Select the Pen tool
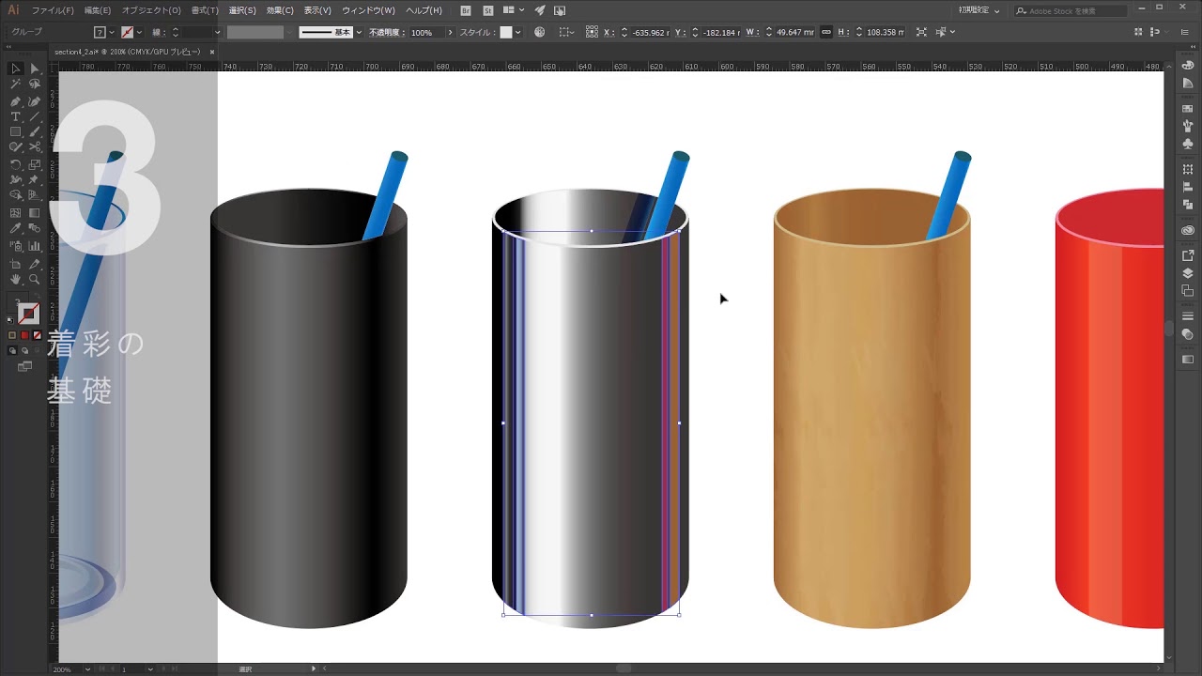Screen dimensions: 1202x676 (x=16, y=100)
